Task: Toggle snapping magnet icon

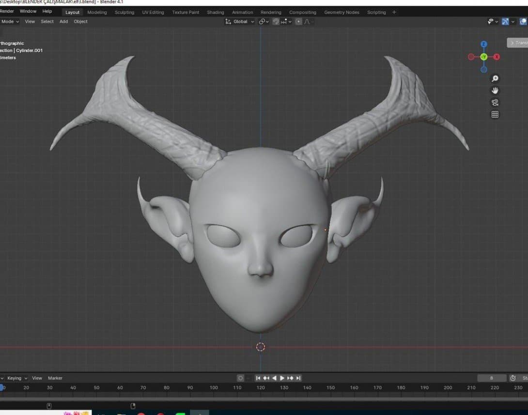Action: pyautogui.click(x=276, y=21)
